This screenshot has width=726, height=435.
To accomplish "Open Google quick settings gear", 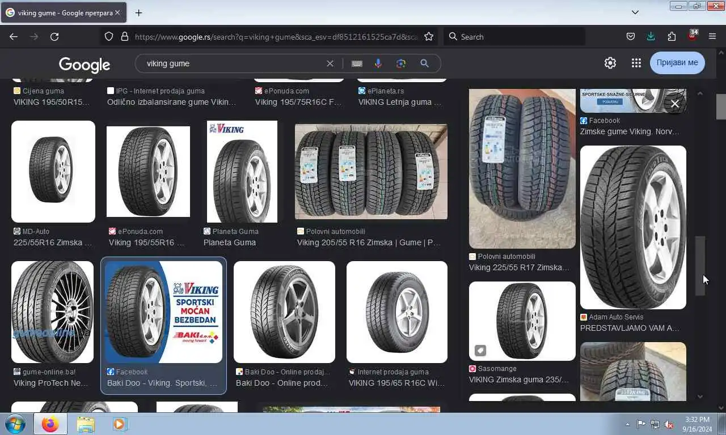I will [x=610, y=63].
